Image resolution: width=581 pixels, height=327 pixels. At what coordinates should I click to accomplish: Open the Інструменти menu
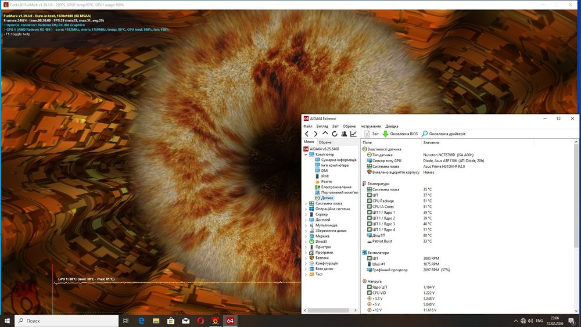[x=371, y=126]
